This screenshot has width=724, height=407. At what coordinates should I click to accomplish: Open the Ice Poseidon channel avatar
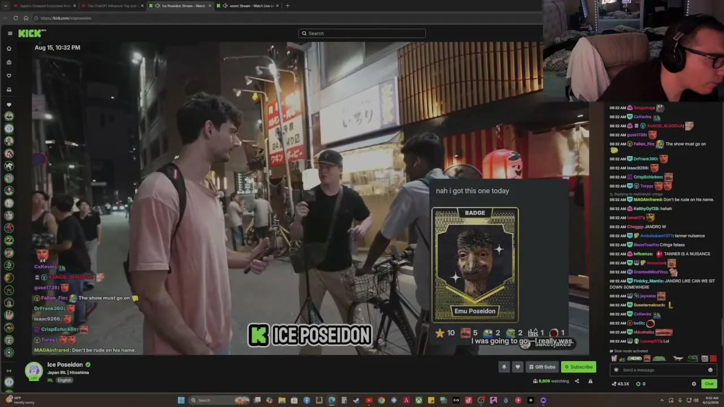pyautogui.click(x=34, y=371)
